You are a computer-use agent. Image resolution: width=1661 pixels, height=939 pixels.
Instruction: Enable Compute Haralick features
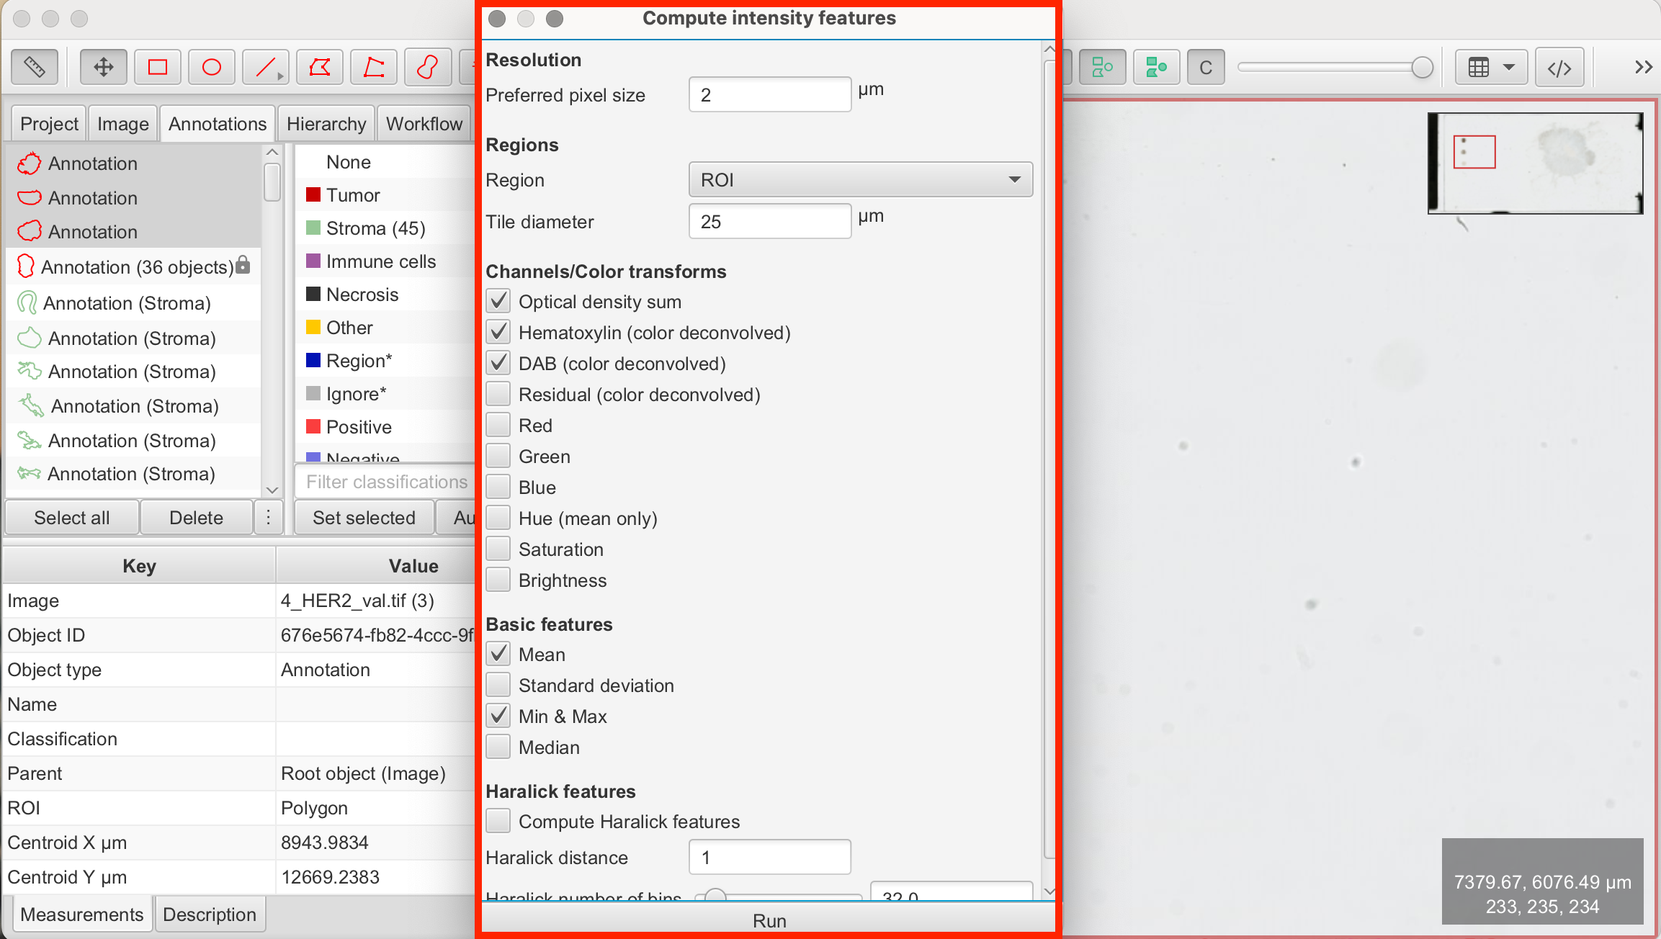(498, 822)
